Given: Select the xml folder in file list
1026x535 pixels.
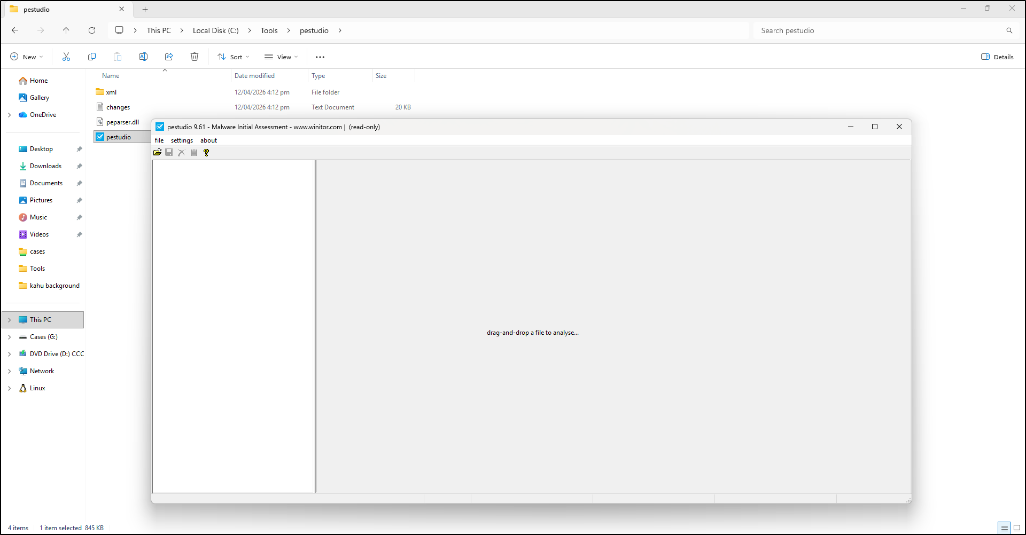Looking at the screenshot, I should click(111, 92).
